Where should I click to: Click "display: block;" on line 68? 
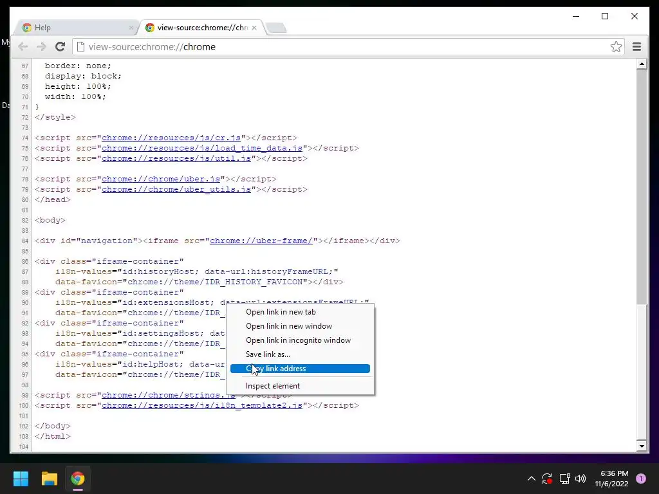coord(83,76)
